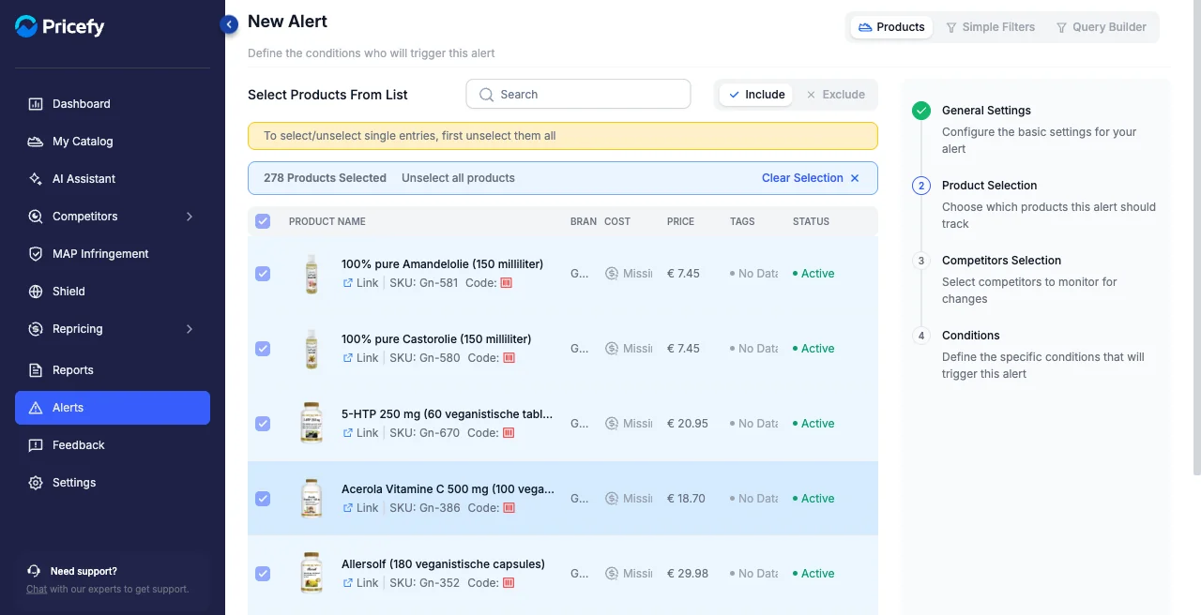Uncheck the Acerola Vitamine C product
Image resolution: width=1201 pixels, height=615 pixels.
263,499
